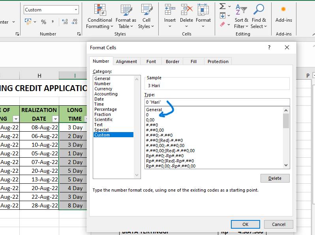Switch to the Font tab
This screenshot has height=235, width=315.
point(151,62)
